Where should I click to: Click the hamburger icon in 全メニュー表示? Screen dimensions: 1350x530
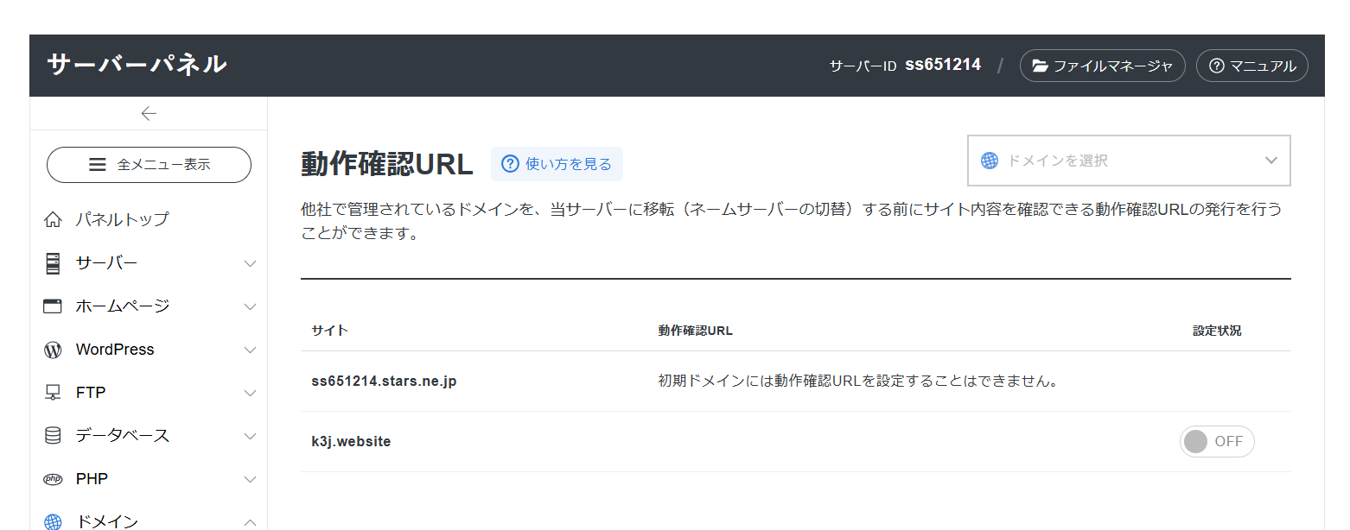click(98, 164)
